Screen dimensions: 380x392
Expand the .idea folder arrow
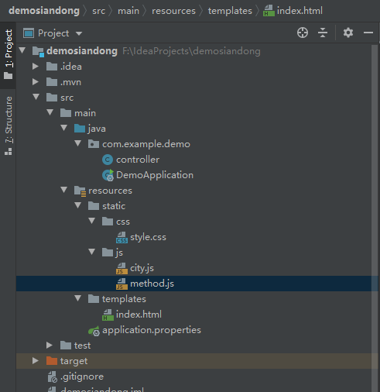pos(36,67)
